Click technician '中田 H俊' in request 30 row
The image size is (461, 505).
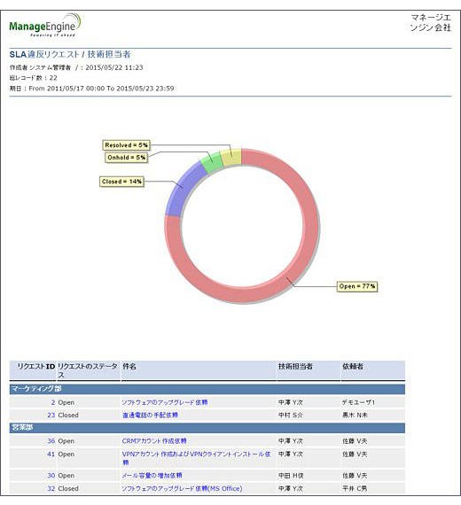click(x=291, y=476)
